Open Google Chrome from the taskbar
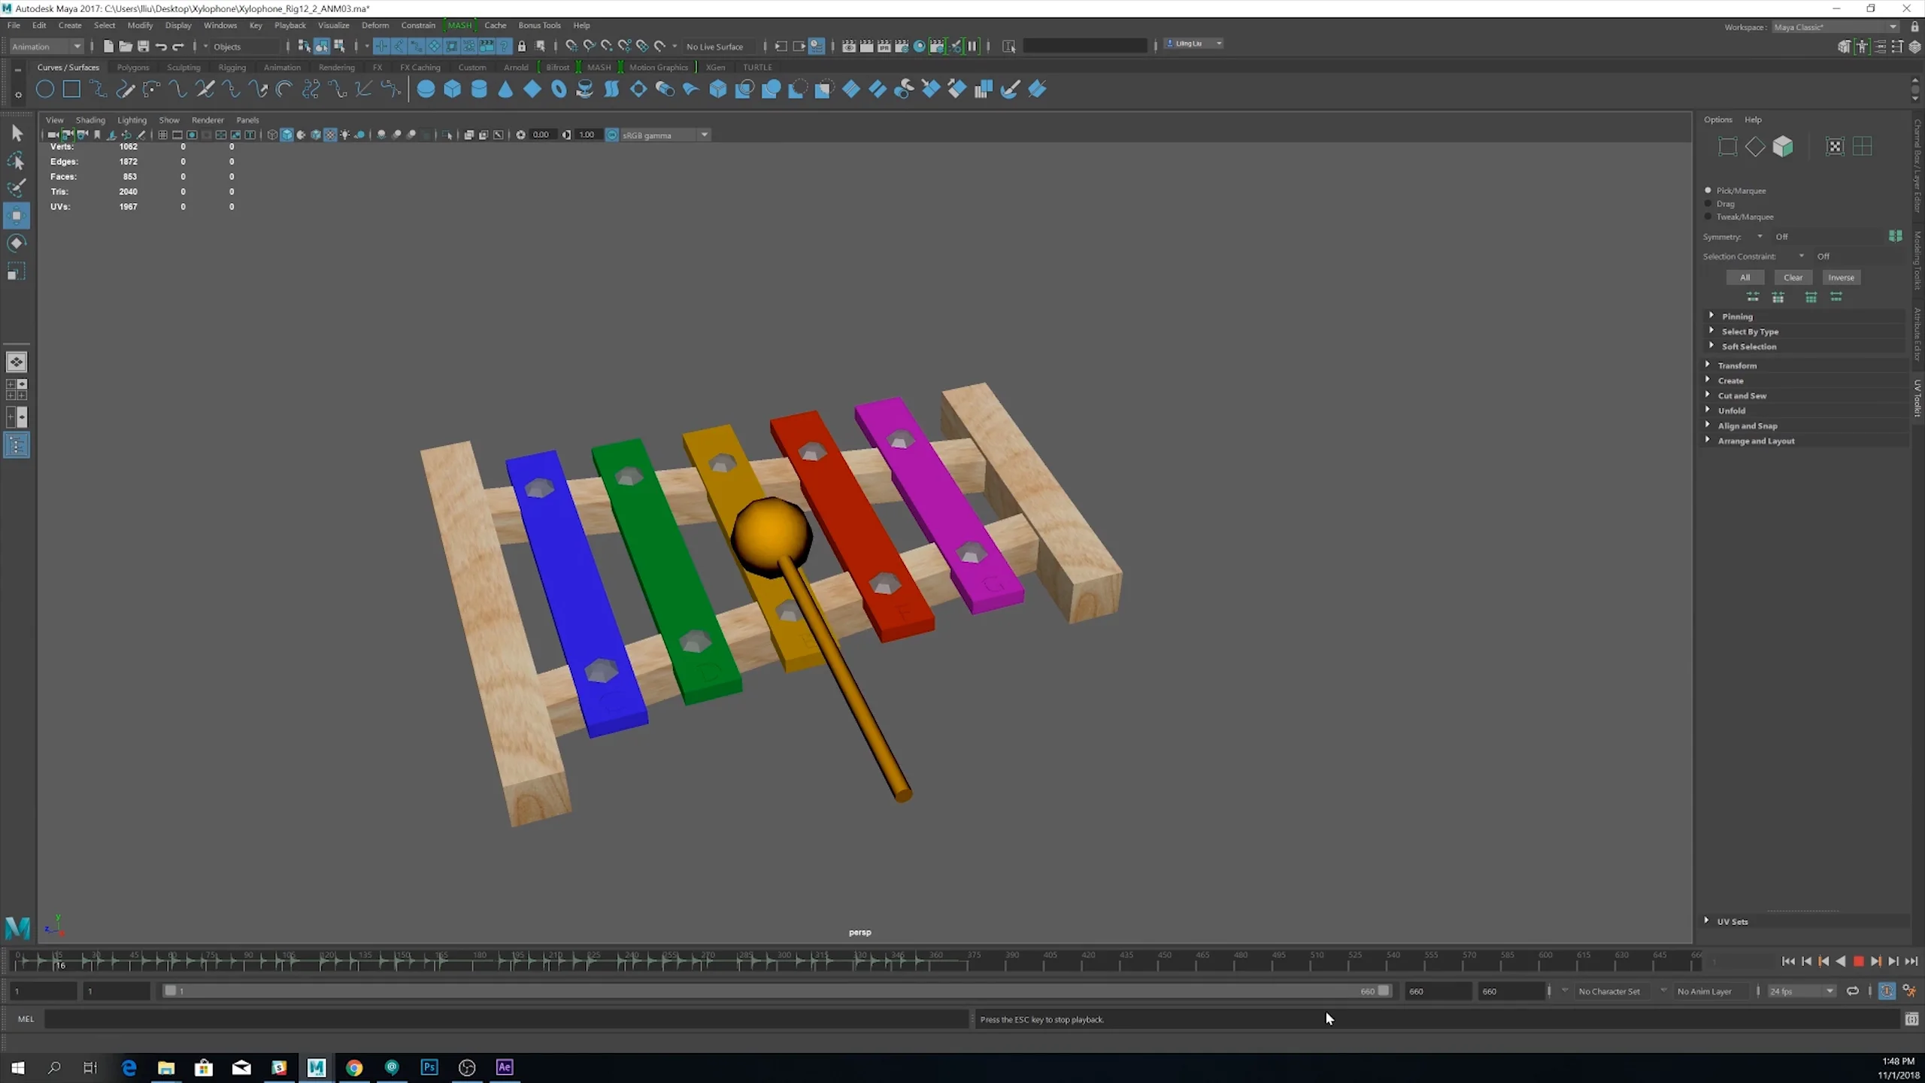Screen dimensions: 1925x1083 354,1068
